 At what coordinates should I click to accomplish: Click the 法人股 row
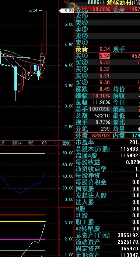[107, 202]
